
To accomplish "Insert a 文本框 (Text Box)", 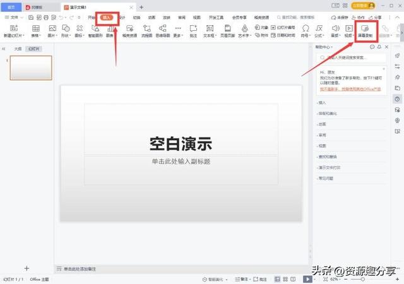I will (x=210, y=31).
